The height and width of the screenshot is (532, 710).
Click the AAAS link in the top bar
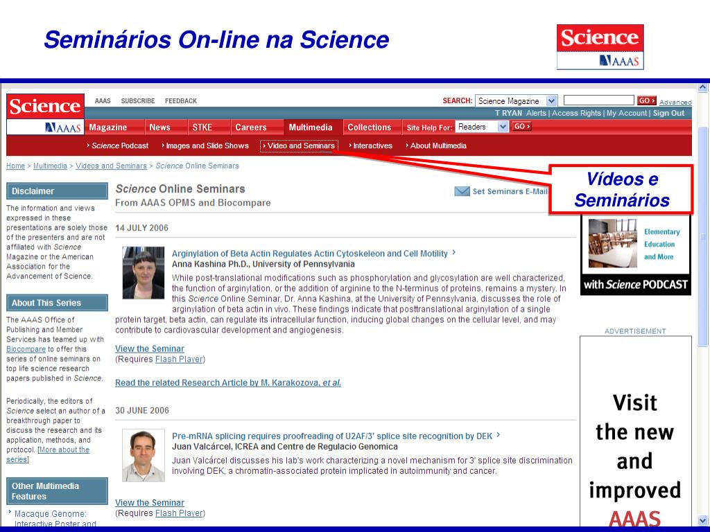[103, 101]
